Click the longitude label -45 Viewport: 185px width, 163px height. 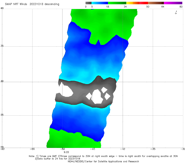click(92, 149)
